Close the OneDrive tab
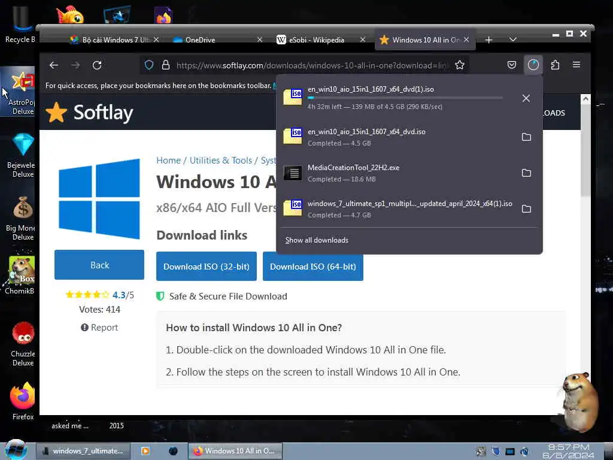The height and width of the screenshot is (460, 613). pos(260,40)
